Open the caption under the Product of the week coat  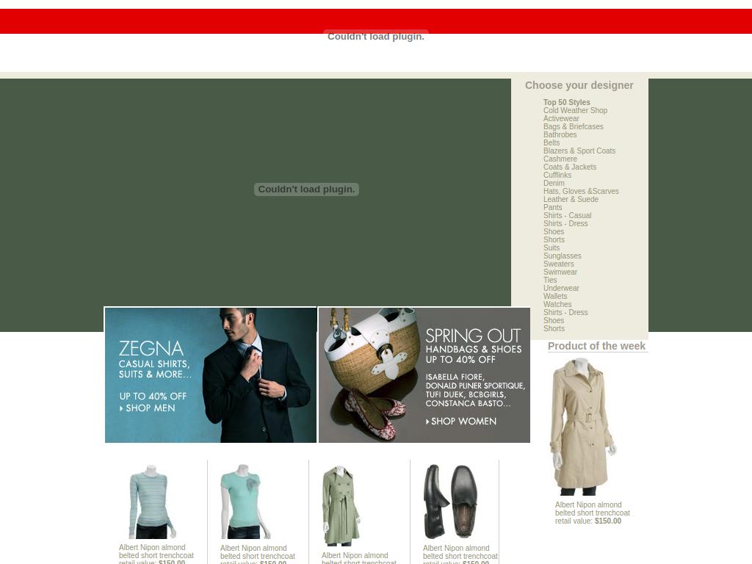tap(593, 513)
